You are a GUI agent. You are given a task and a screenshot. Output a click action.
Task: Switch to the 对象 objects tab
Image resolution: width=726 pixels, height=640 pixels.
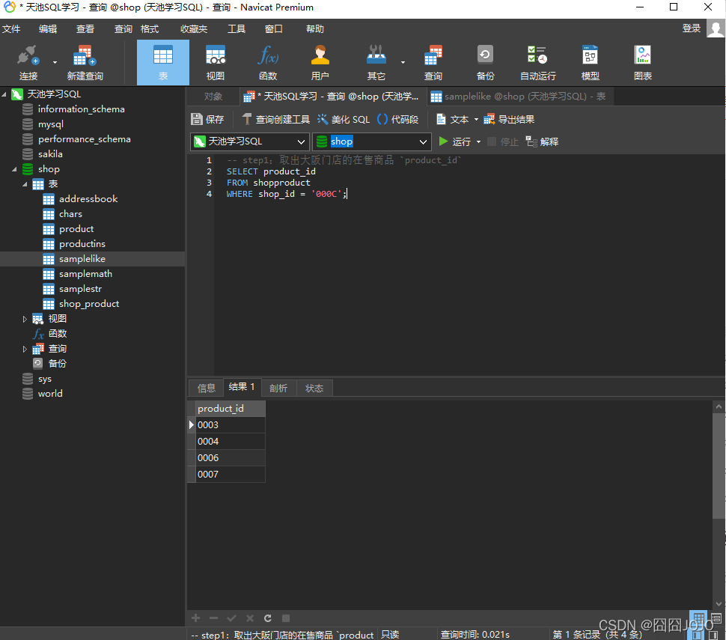point(213,97)
